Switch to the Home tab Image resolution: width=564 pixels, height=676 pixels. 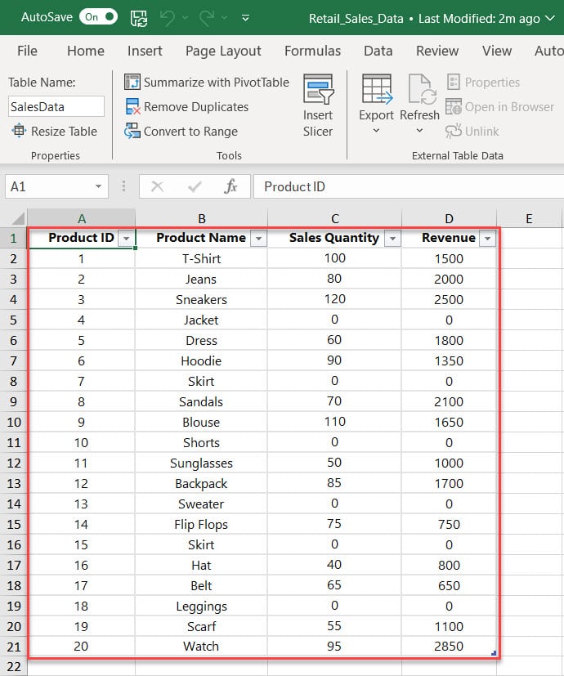85,51
